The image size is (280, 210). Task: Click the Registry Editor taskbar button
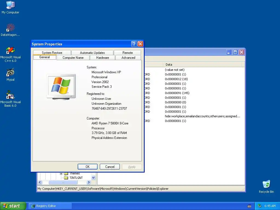[x=50, y=206]
